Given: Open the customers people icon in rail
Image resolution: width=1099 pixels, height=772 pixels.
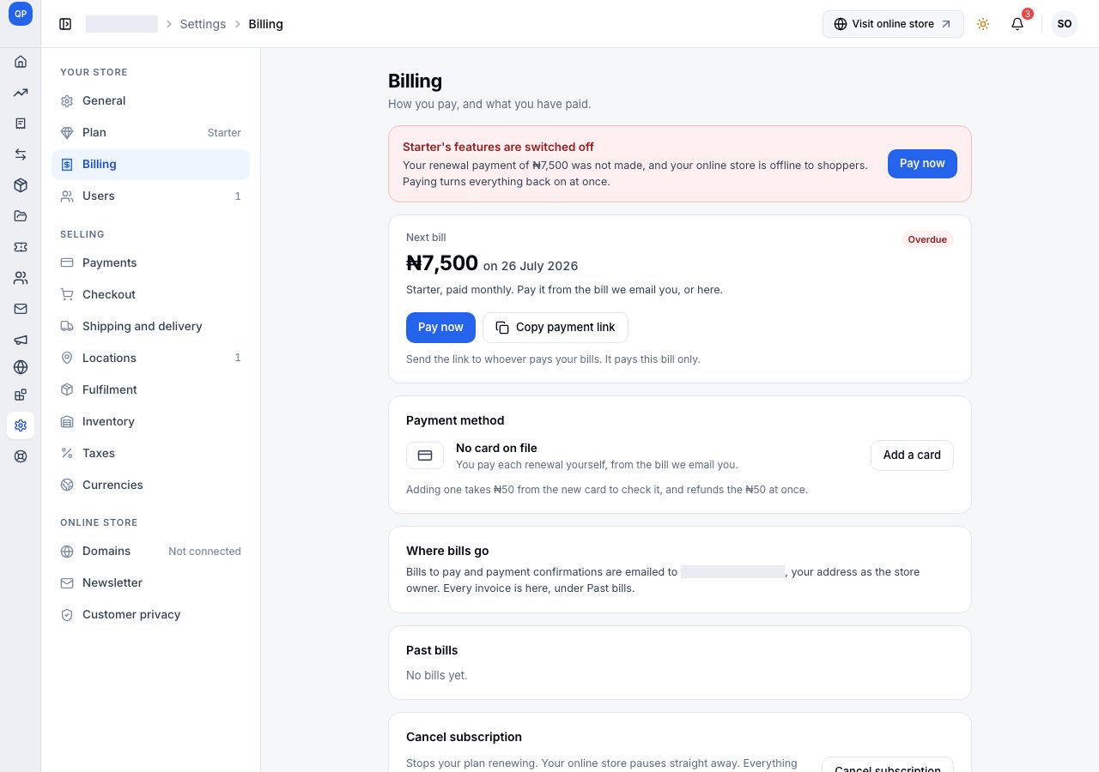Looking at the screenshot, I should click(21, 278).
